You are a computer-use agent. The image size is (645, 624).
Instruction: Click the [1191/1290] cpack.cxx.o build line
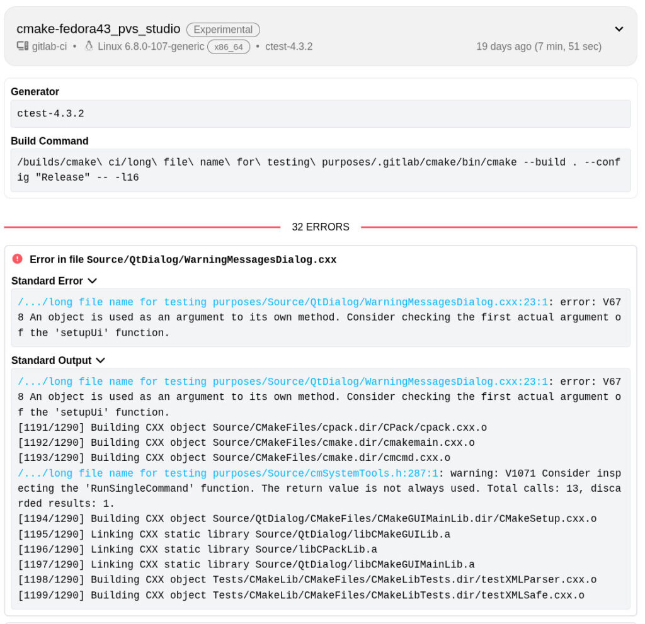pos(252,428)
